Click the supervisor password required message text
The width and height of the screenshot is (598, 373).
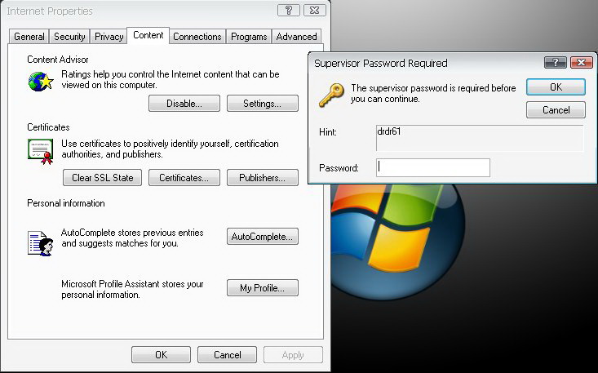(433, 93)
